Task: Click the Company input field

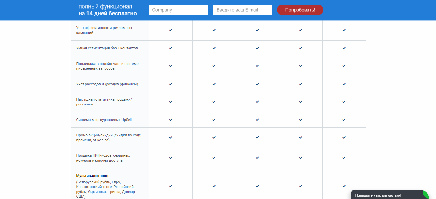Action: 178,10
